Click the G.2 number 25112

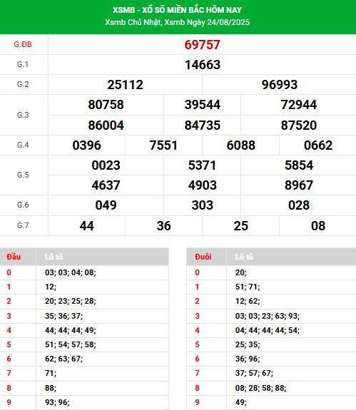coord(125,85)
